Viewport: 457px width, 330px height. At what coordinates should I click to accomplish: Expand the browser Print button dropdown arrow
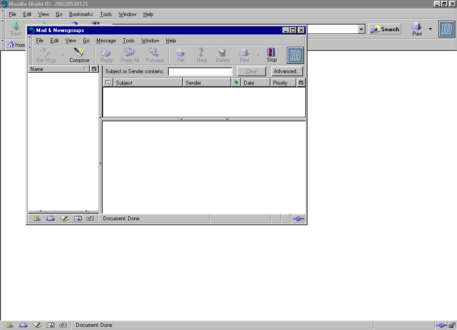coord(430,29)
